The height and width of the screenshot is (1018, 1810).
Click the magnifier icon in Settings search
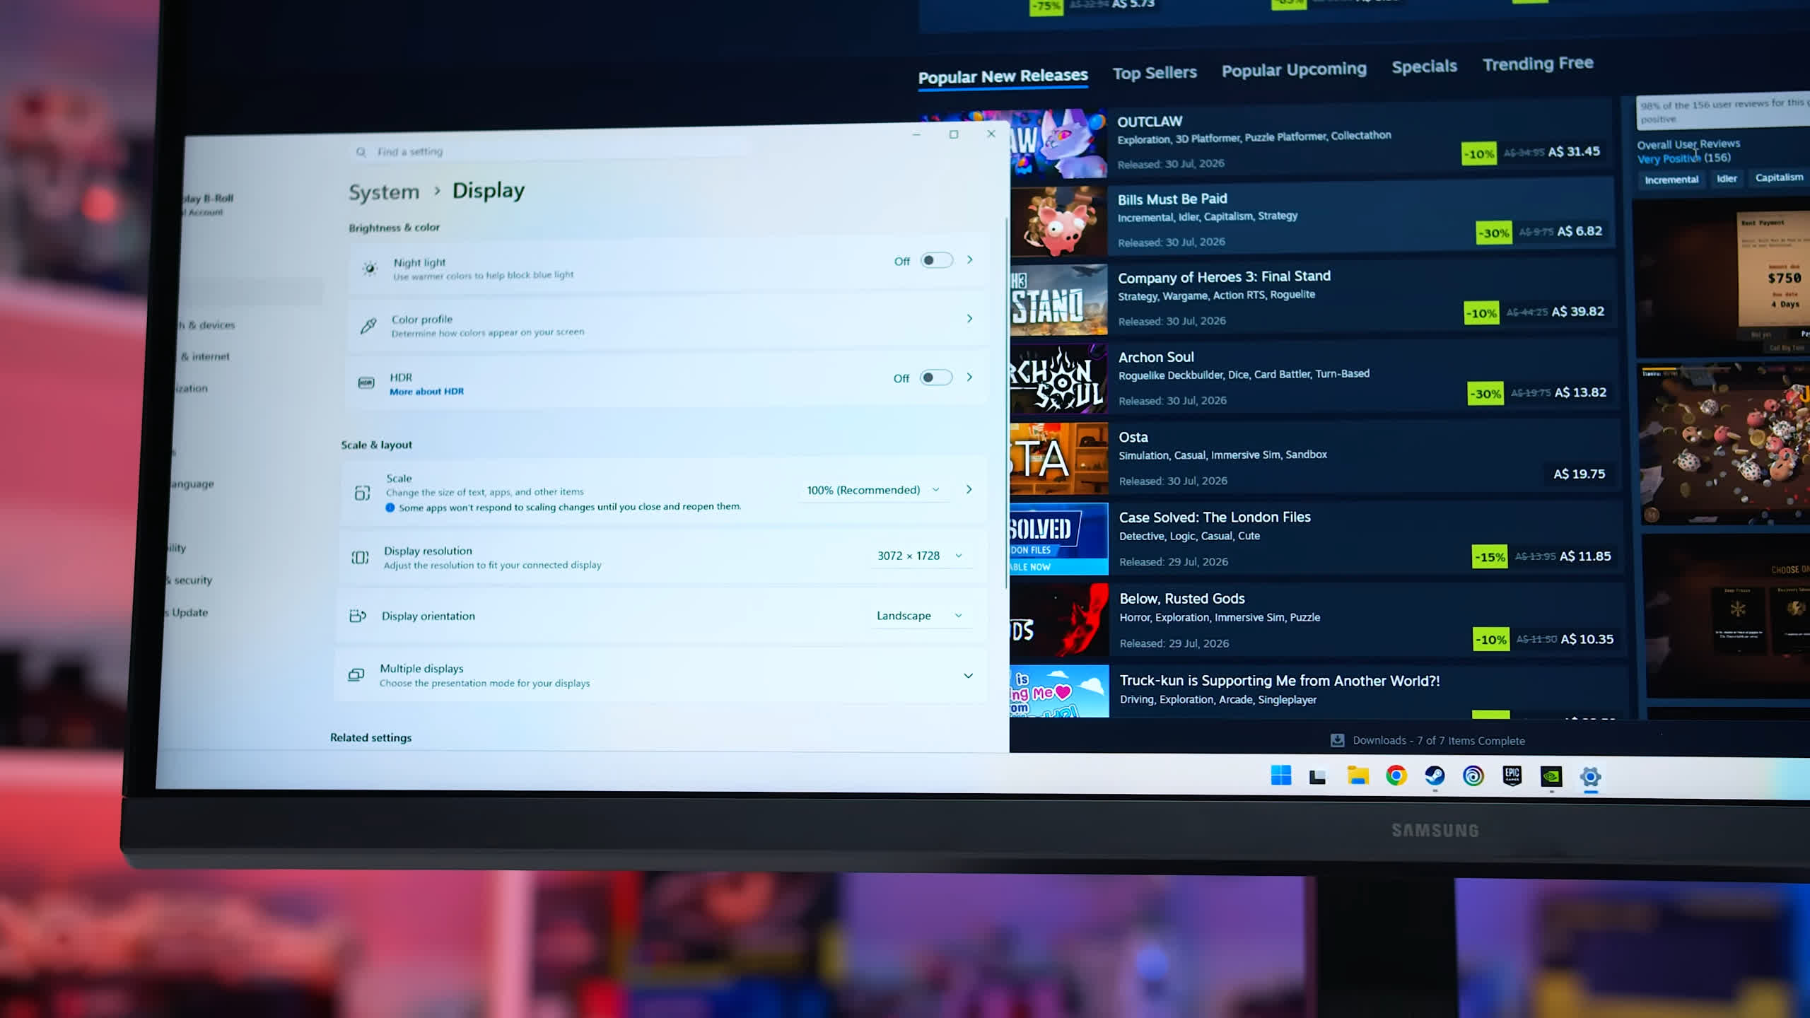click(x=361, y=152)
